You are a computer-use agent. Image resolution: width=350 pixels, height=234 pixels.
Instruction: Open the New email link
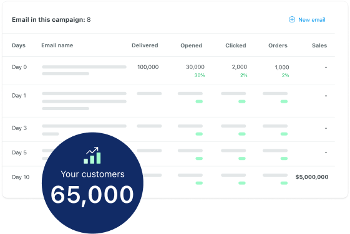[x=311, y=20]
